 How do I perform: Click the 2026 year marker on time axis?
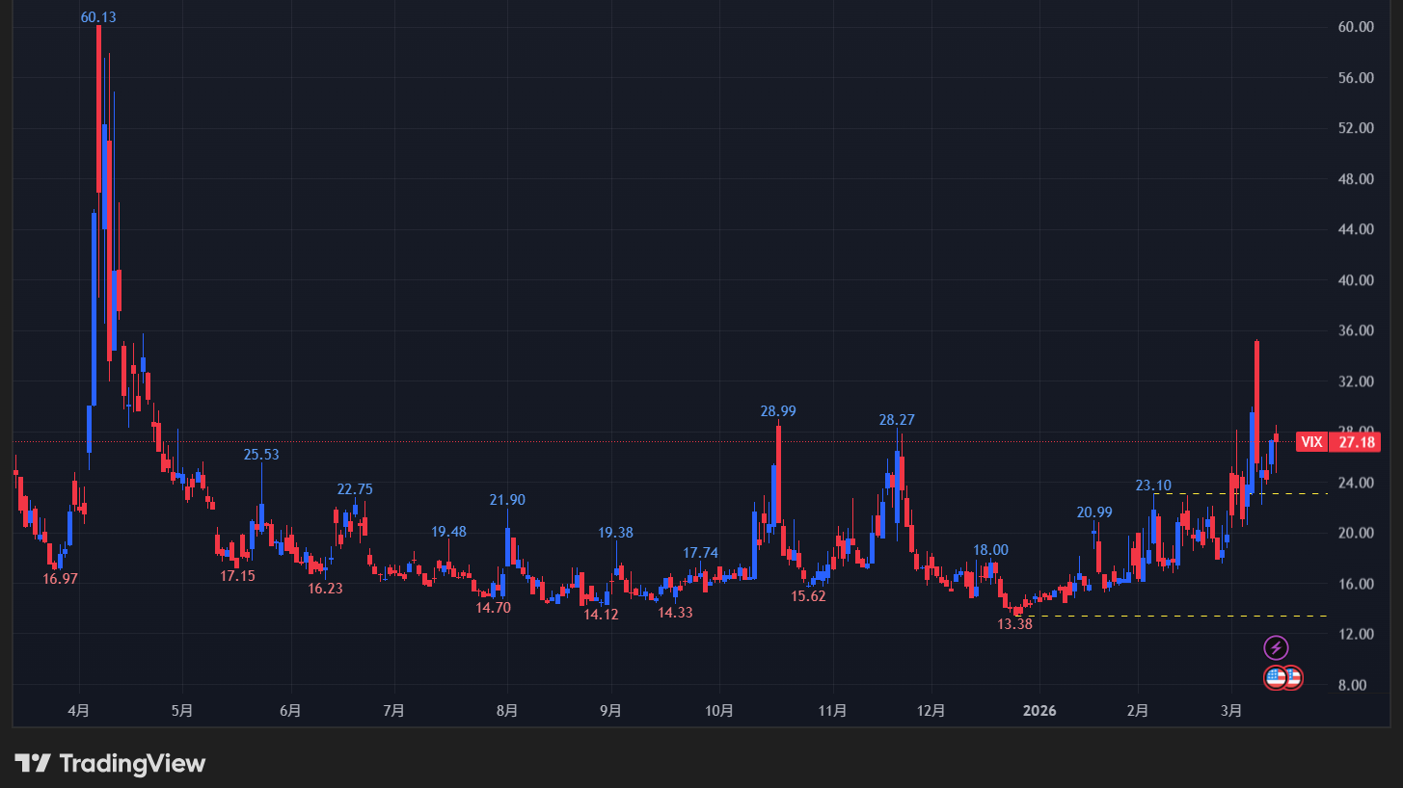(x=1039, y=712)
